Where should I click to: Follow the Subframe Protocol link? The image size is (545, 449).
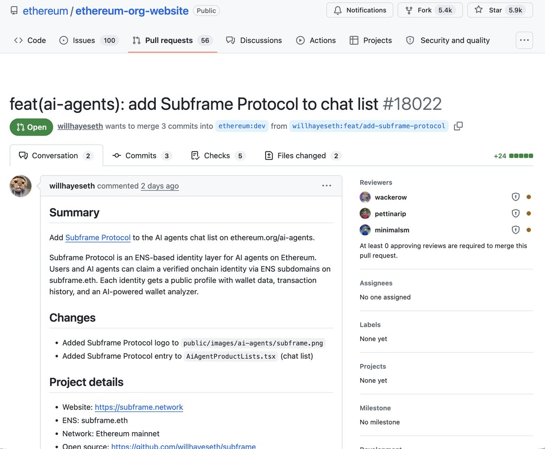click(98, 238)
